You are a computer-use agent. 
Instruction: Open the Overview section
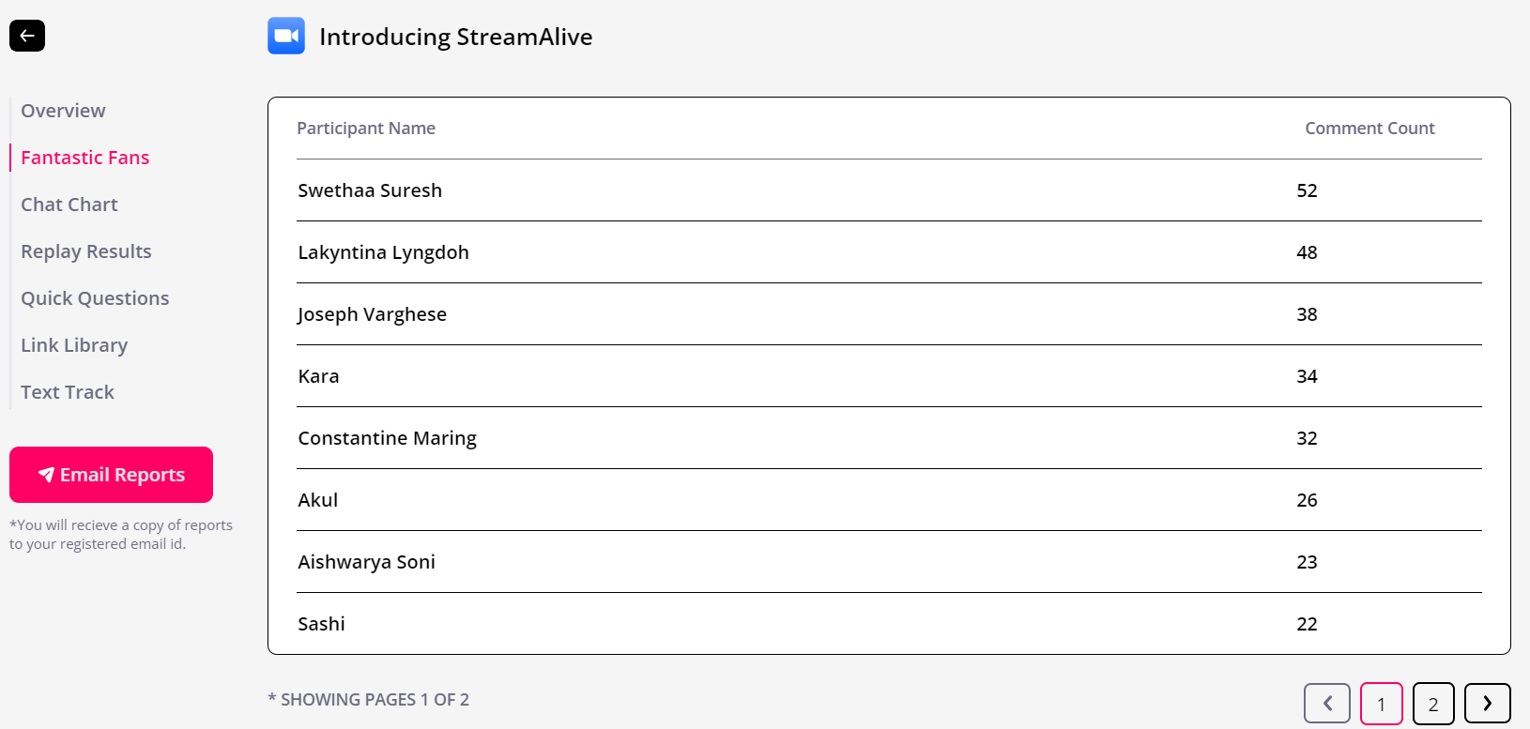[63, 111]
